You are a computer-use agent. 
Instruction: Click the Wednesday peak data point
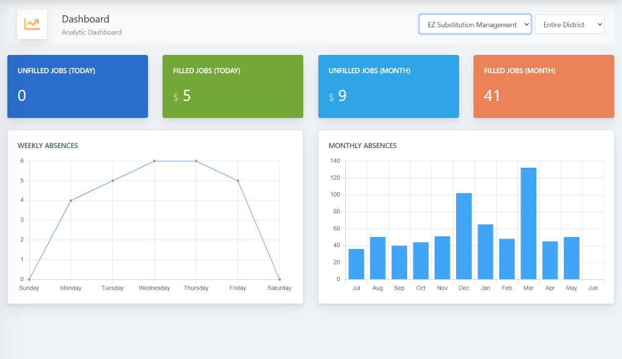[x=154, y=160]
